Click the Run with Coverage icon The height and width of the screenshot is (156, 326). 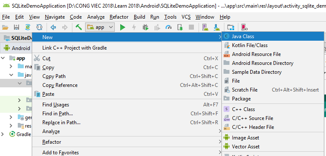pos(157,27)
